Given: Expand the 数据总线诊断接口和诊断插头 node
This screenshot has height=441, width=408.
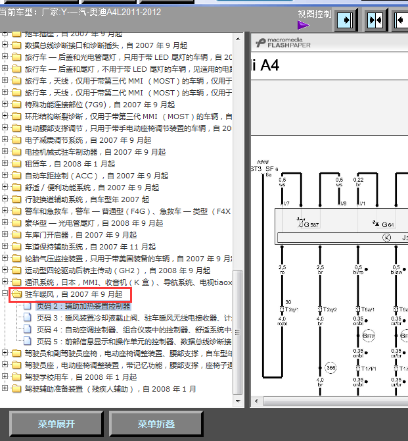Looking at the screenshot, I should click(x=5, y=45).
